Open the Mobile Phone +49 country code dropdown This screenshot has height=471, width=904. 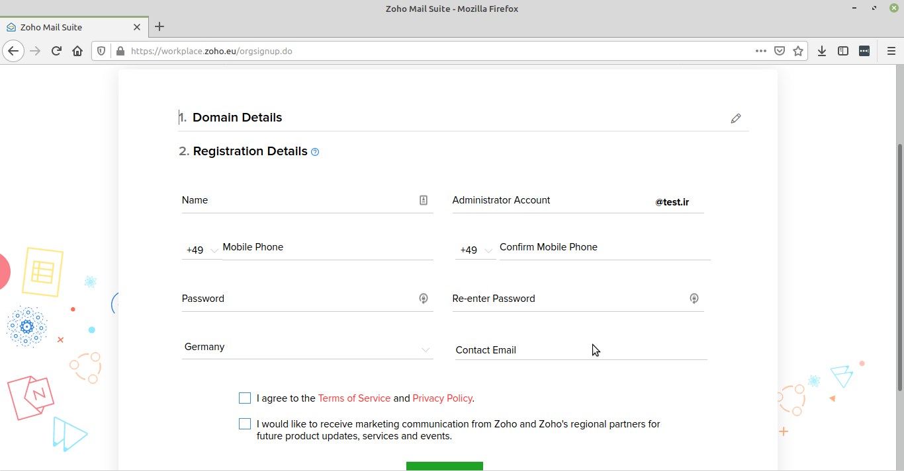[202, 250]
